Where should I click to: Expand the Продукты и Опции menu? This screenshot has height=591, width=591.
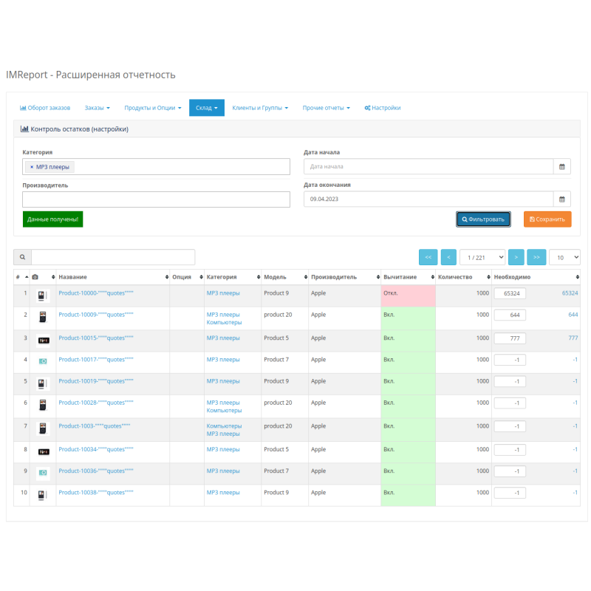151,108
